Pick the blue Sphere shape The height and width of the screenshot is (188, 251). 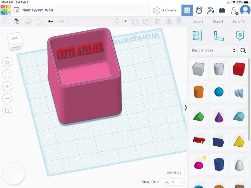coord(219,92)
